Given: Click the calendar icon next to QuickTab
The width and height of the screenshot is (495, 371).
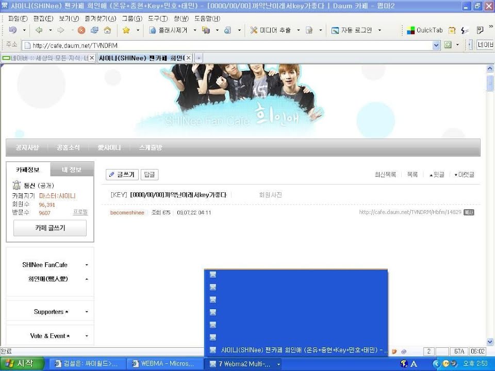Looking at the screenshot, I should click(452, 30).
